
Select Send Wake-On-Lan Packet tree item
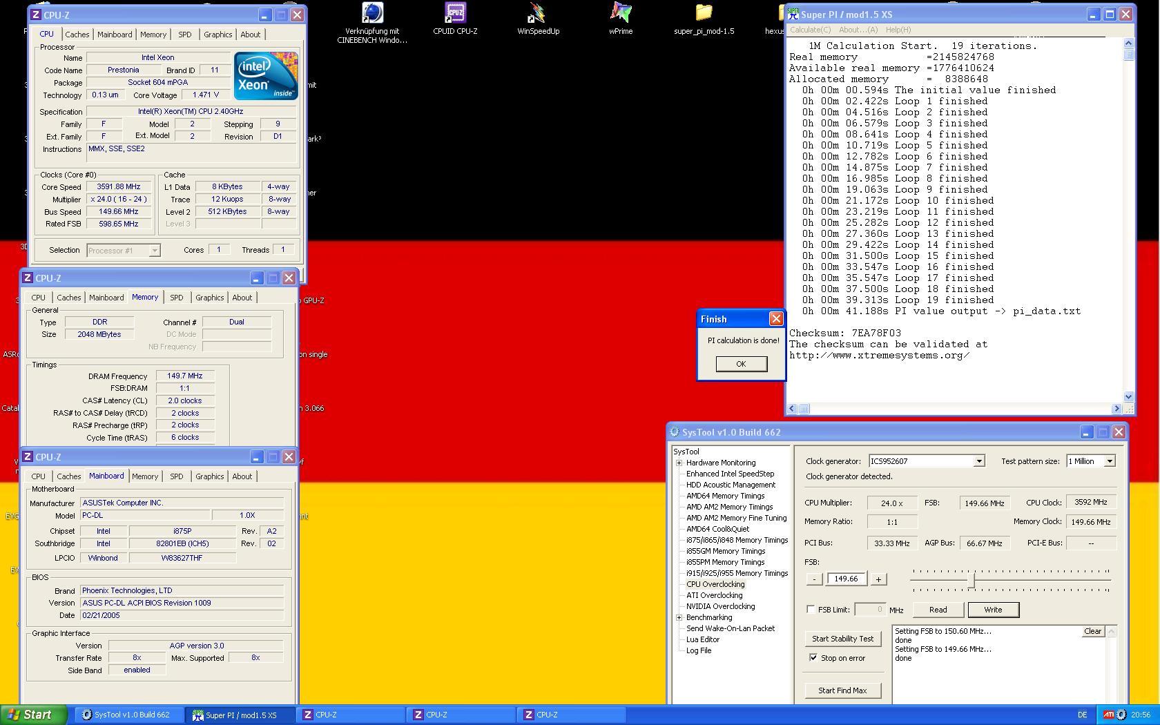point(731,628)
